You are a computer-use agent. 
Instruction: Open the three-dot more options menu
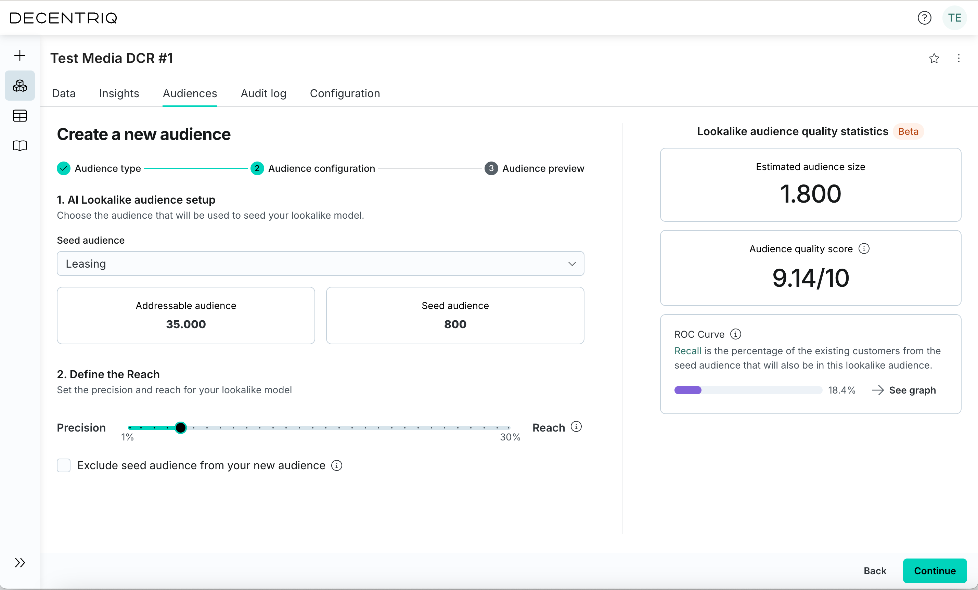click(958, 59)
